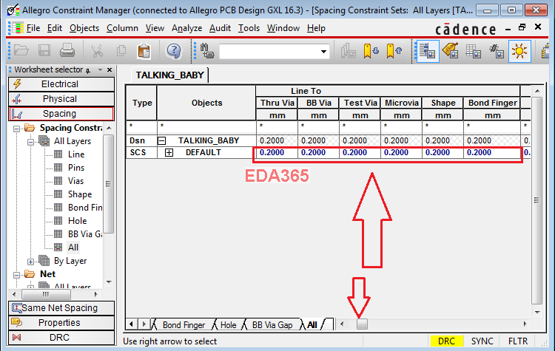Collapse the All Layers tree node
The image size is (555, 351).
tap(31, 142)
